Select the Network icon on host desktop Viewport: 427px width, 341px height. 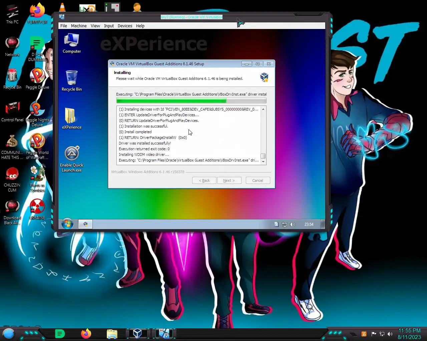pyautogui.click(x=12, y=47)
